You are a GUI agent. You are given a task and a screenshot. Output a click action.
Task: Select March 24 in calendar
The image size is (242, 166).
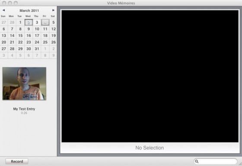(x=37, y=42)
